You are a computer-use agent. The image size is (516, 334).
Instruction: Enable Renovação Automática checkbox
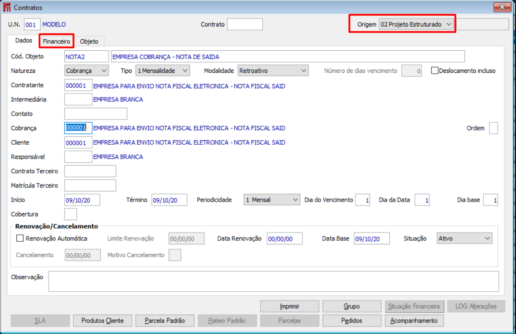[x=20, y=238]
